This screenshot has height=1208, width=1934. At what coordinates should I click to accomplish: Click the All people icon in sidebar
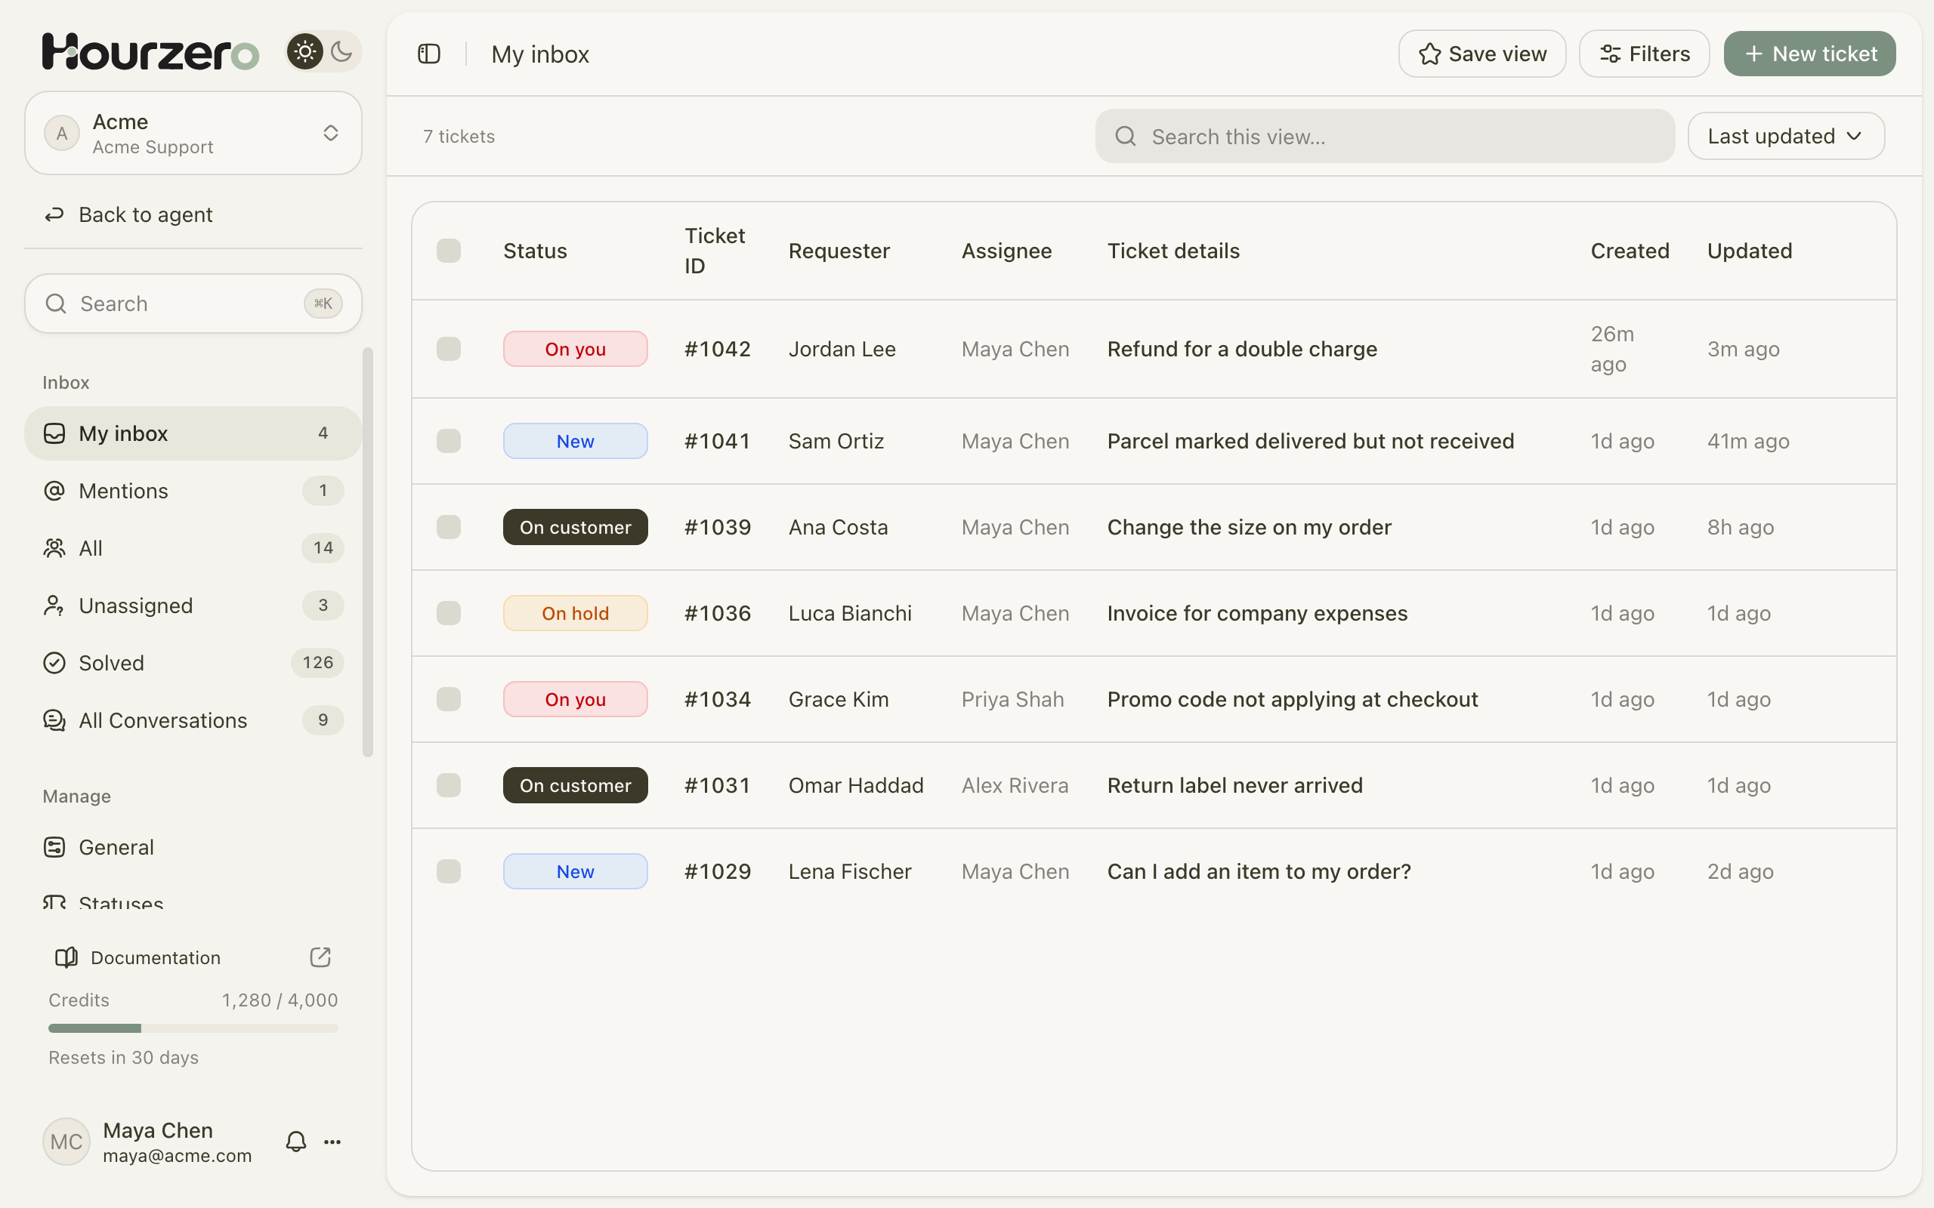54,548
